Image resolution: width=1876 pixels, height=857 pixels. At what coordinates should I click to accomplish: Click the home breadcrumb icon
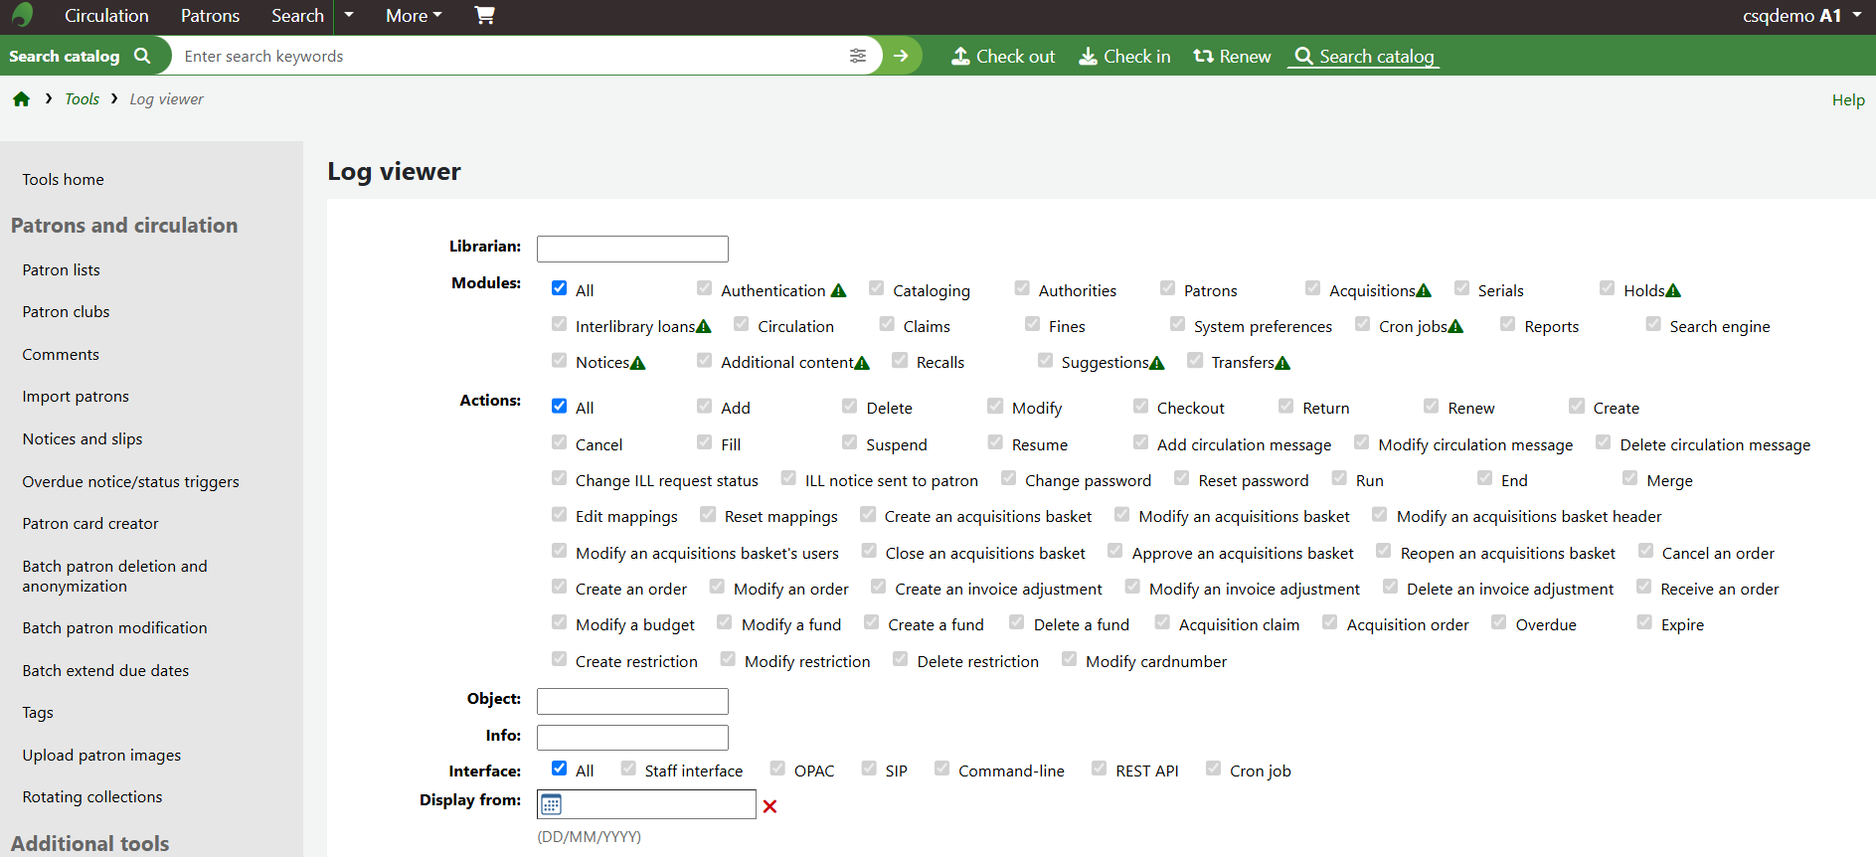pyautogui.click(x=21, y=98)
